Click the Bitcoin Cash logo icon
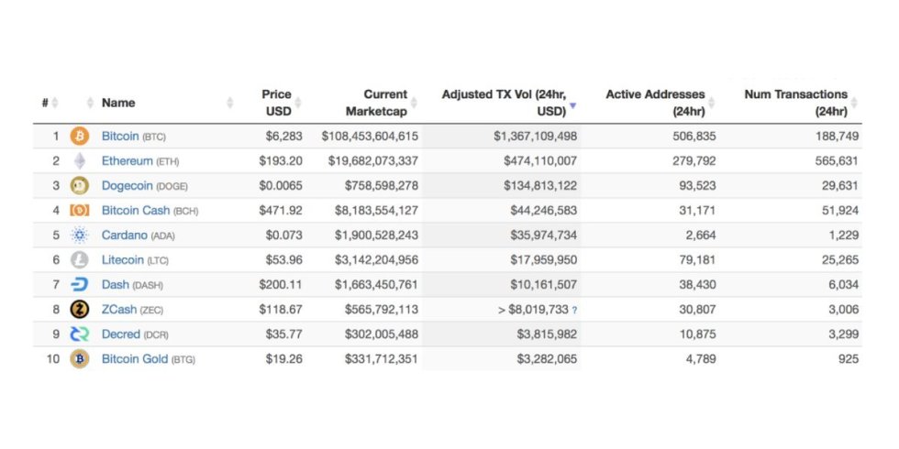The height and width of the screenshot is (449, 899). pyautogui.click(x=80, y=211)
